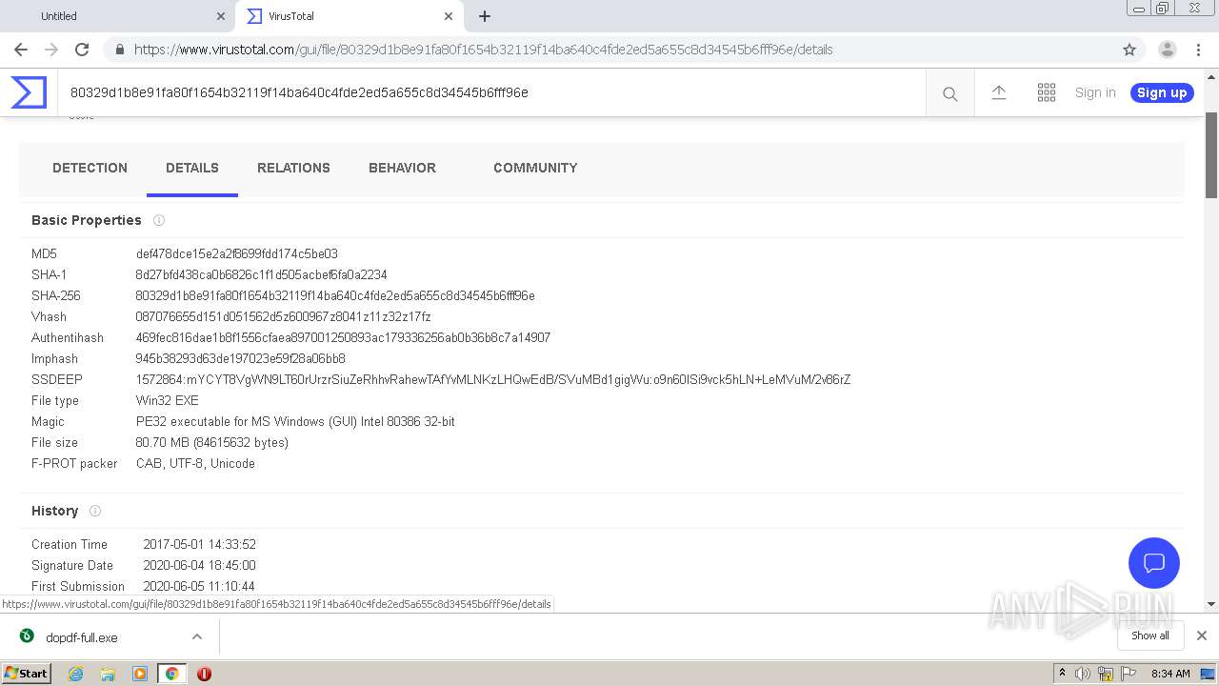Click the hash search input field
1219x686 pixels.
point(490,92)
